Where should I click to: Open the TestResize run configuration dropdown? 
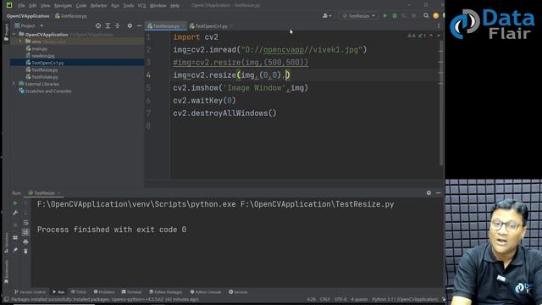pyautogui.click(x=358, y=16)
